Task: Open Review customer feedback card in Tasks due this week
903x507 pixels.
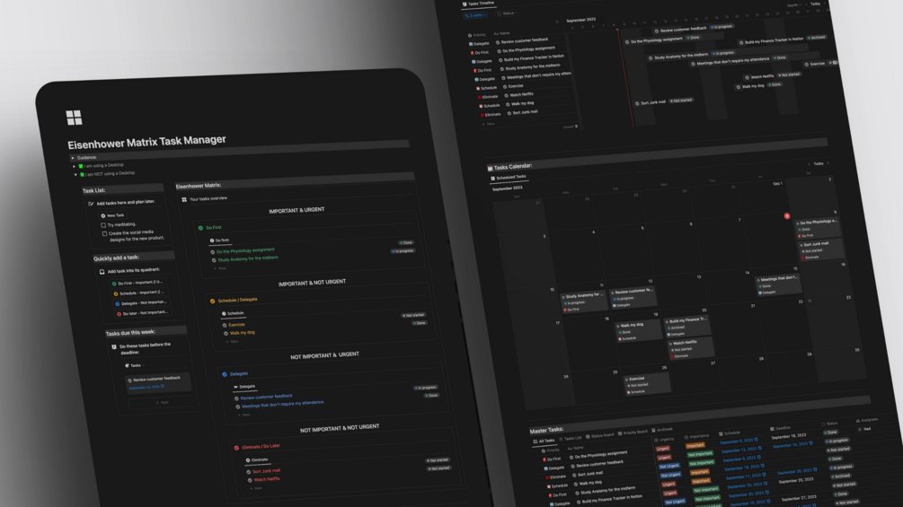Action: (158, 383)
